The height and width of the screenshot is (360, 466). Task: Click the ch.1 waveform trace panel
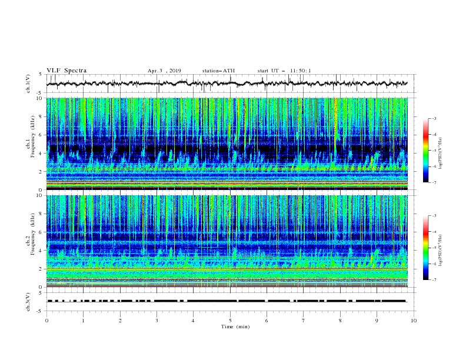click(231, 84)
